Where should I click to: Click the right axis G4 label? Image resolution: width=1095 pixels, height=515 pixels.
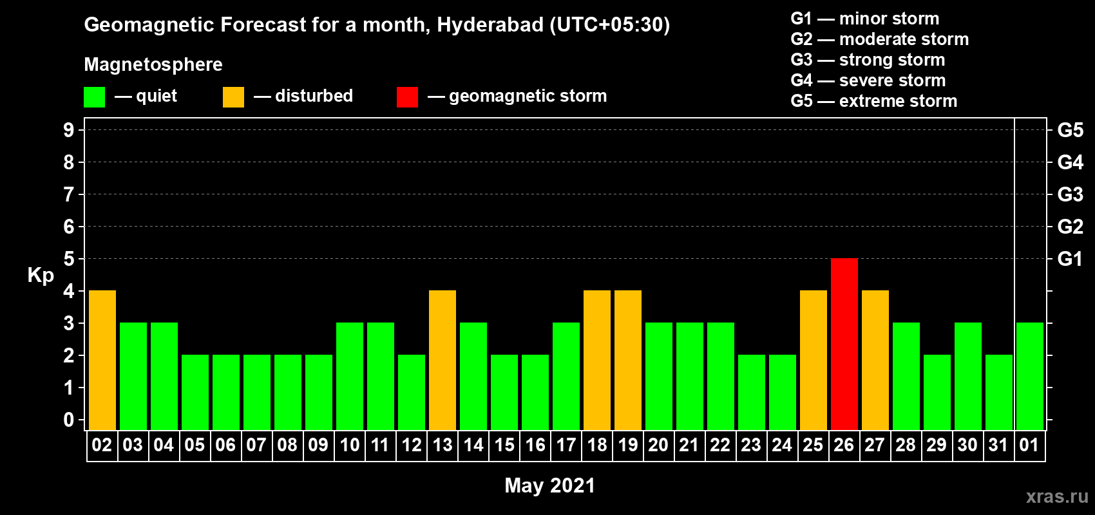(x=1071, y=162)
